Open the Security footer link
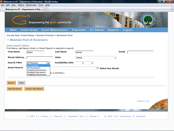This screenshot has height=131, width=174. pyautogui.click(x=58, y=116)
